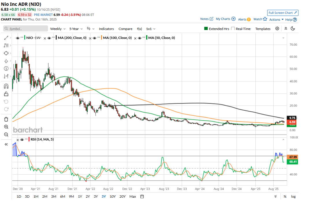Image resolution: width=312 pixels, height=204 pixels.
Task: Toggle visibility of RSI indicator
Action: [x=22, y=140]
